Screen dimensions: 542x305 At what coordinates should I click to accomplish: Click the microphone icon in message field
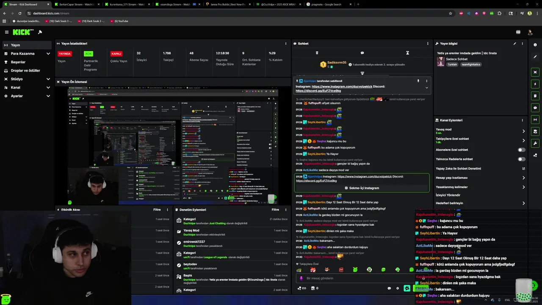point(301,278)
